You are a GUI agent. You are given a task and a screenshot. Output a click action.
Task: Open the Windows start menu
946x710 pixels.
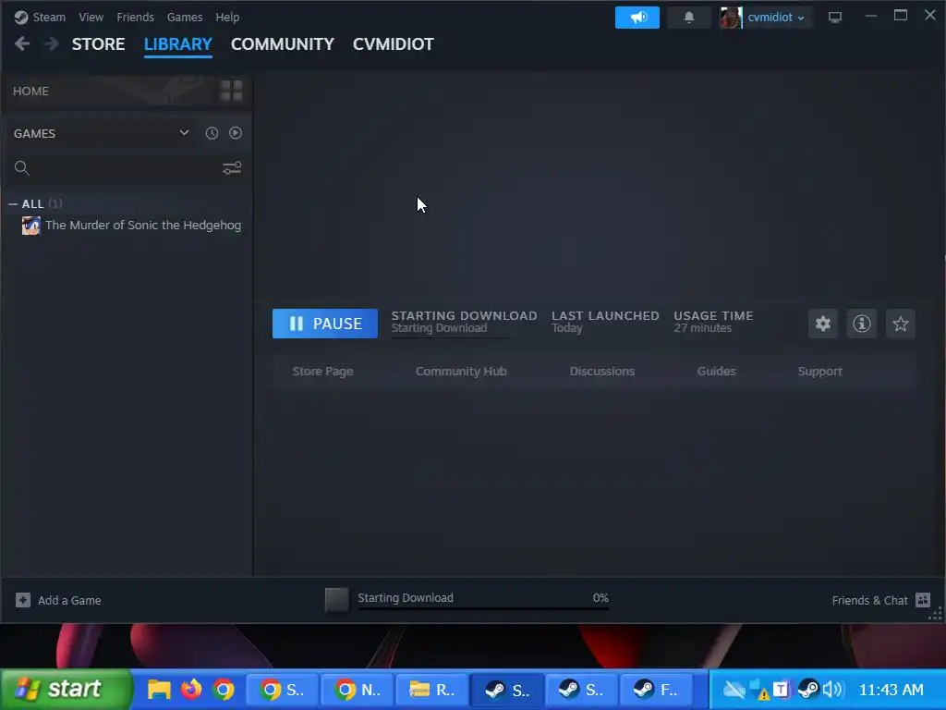pos(66,690)
